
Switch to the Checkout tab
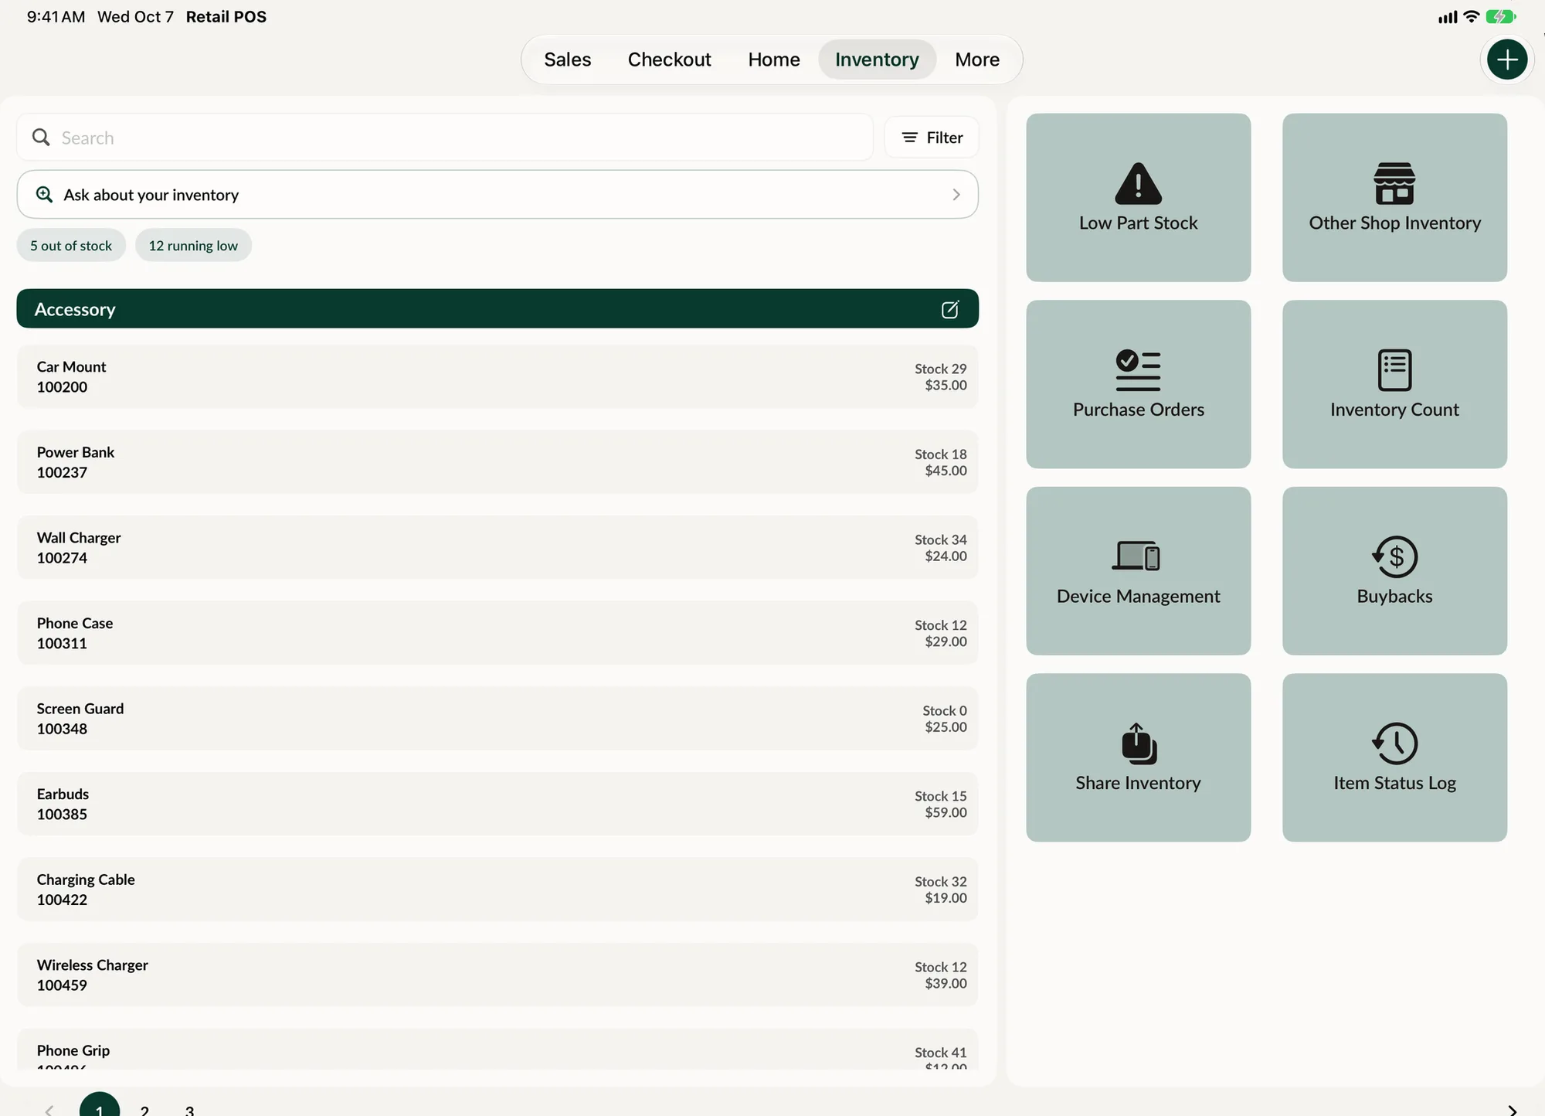click(669, 60)
